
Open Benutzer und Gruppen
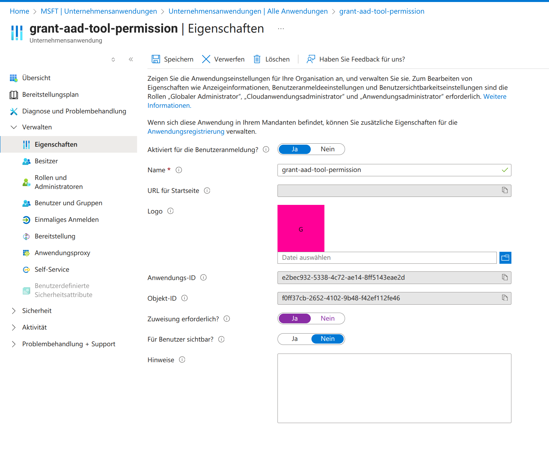[x=68, y=203]
